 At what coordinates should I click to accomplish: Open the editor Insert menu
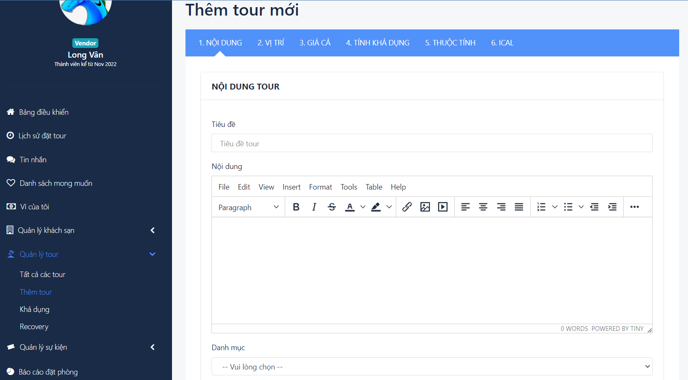pyautogui.click(x=291, y=187)
